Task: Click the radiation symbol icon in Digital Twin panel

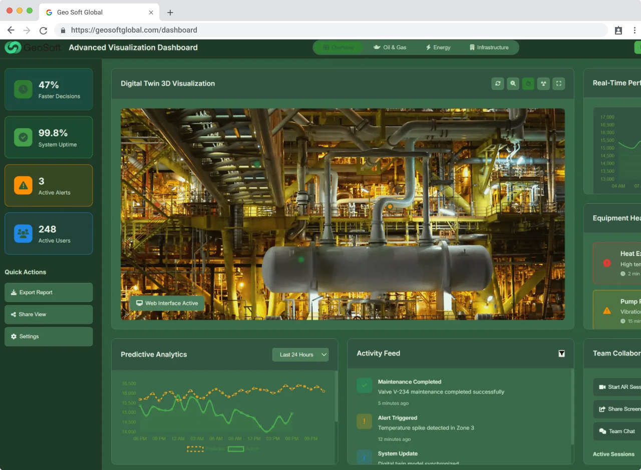Action: pos(543,84)
